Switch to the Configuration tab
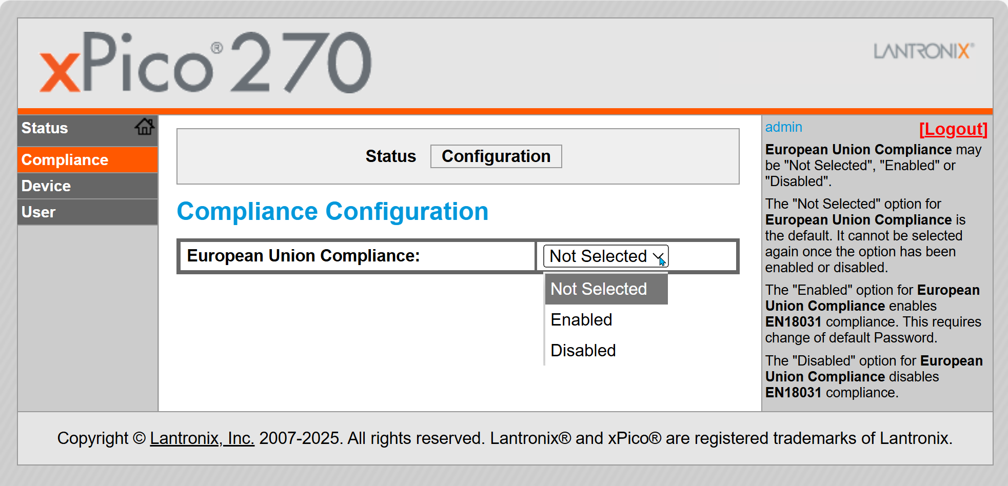 pos(496,156)
